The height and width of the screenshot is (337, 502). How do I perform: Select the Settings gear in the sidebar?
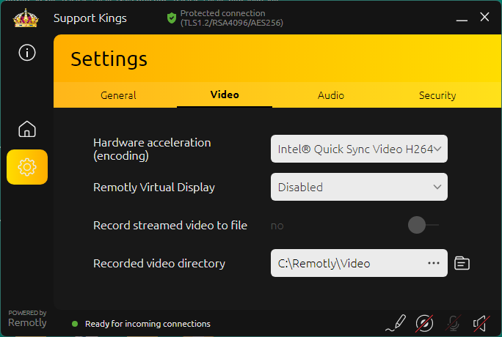(x=27, y=167)
